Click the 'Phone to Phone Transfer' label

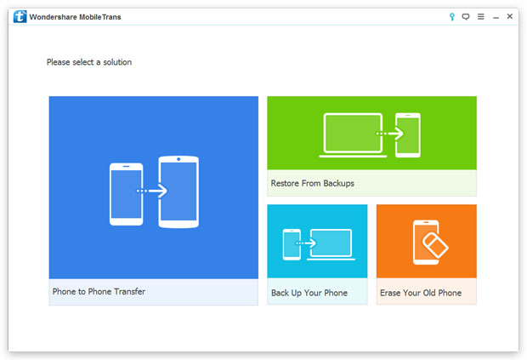99,291
